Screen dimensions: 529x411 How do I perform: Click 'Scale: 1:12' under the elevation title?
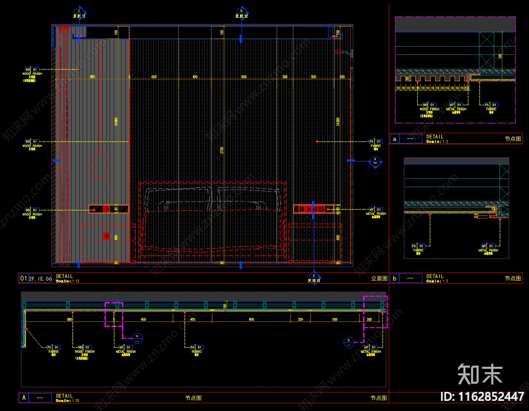click(x=68, y=281)
